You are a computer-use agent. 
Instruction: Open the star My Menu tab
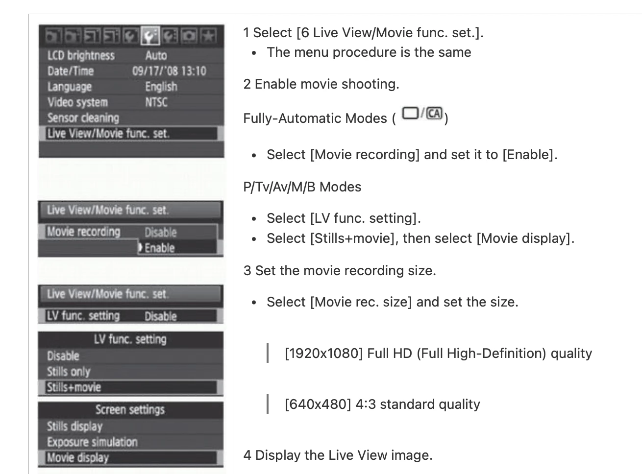(208, 36)
